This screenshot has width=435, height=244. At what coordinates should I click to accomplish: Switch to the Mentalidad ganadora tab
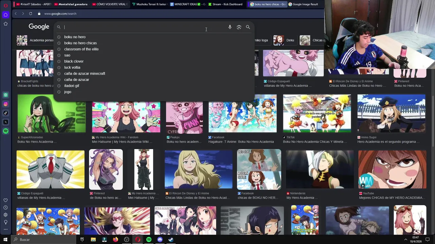point(71,4)
